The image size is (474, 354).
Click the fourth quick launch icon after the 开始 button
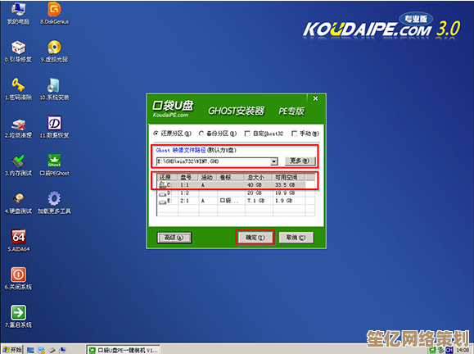pyautogui.click(x=62, y=350)
